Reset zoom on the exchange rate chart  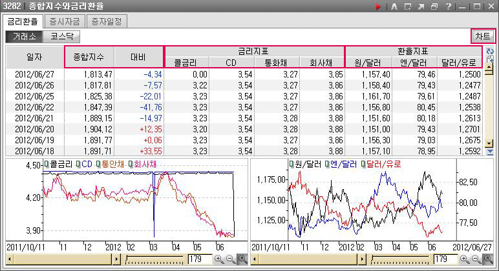click(488, 259)
